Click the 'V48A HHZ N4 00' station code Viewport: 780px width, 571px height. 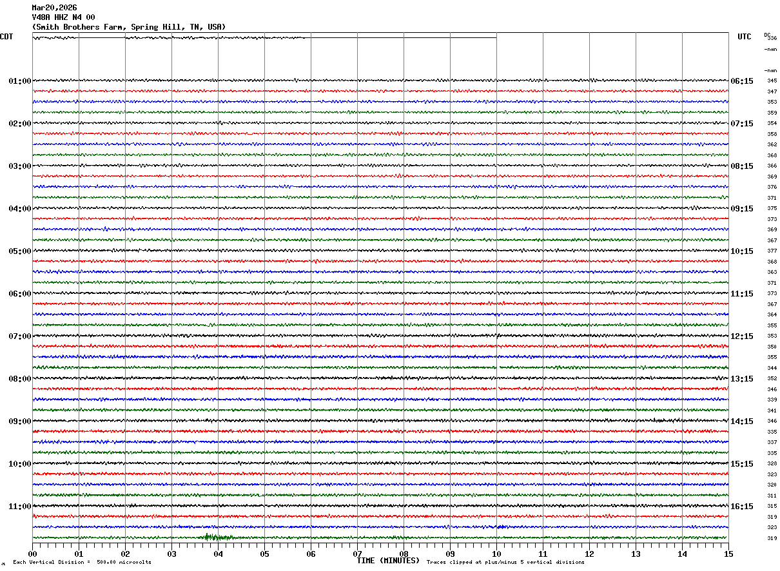point(63,17)
